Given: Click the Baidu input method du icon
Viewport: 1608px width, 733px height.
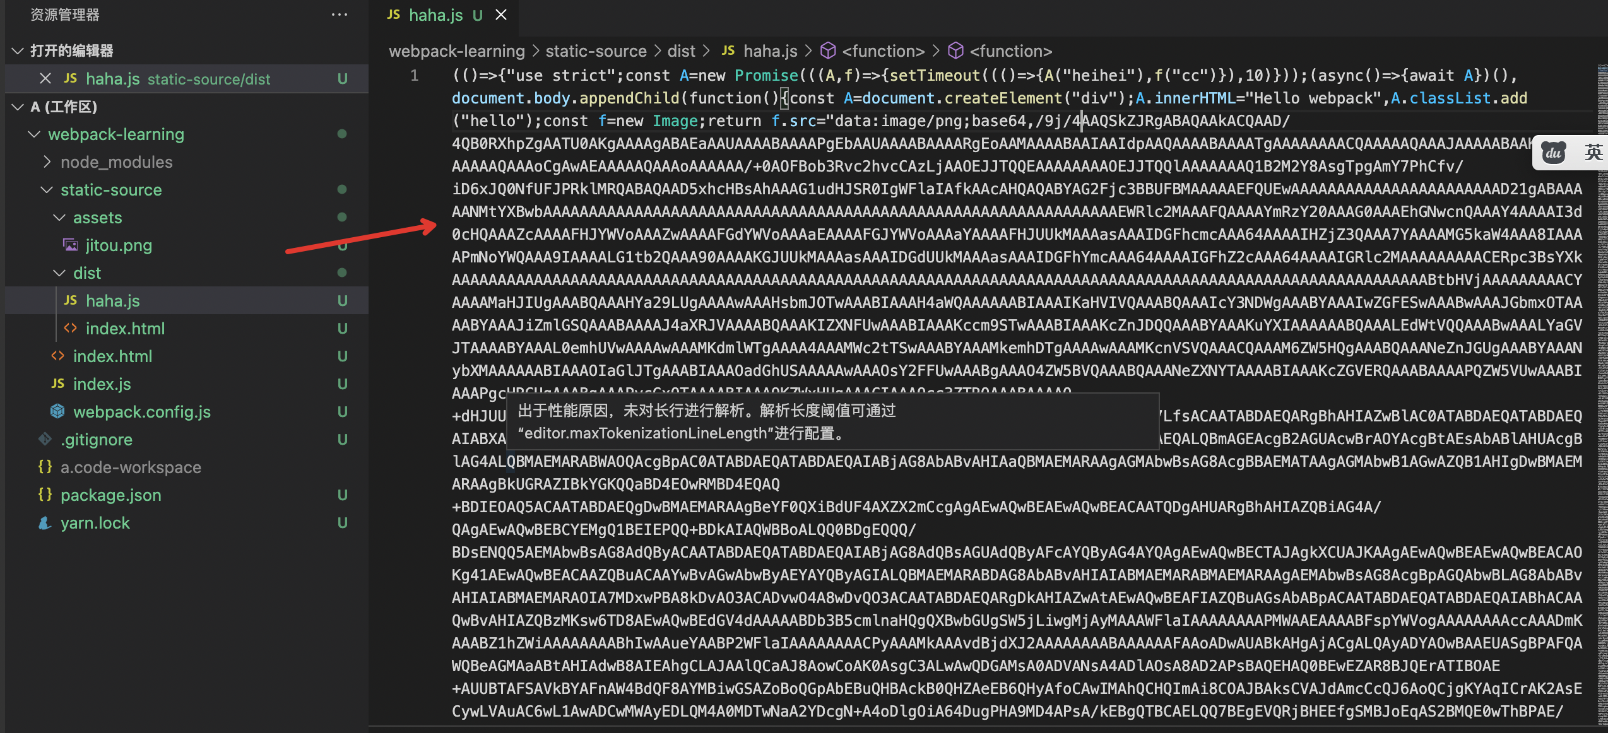Looking at the screenshot, I should 1553,153.
